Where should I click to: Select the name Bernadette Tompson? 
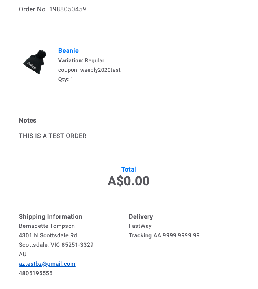(x=47, y=226)
